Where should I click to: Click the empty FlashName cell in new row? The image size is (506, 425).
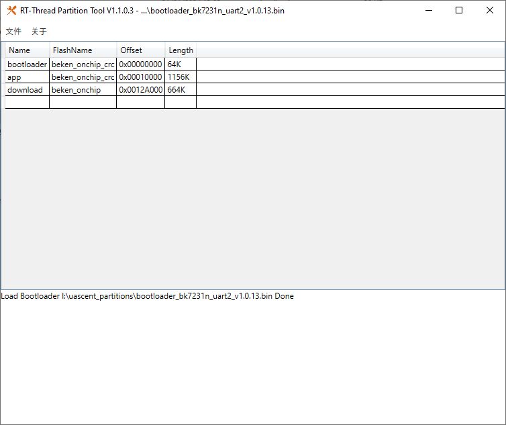pyautogui.click(x=83, y=102)
